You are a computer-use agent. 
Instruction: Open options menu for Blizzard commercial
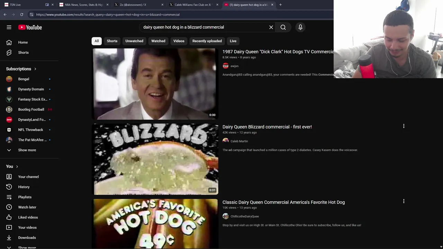tap(404, 126)
